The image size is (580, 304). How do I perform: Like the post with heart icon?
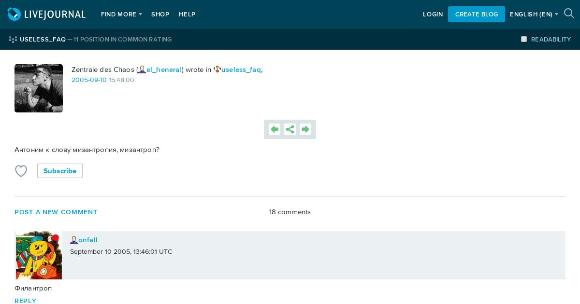tap(21, 171)
